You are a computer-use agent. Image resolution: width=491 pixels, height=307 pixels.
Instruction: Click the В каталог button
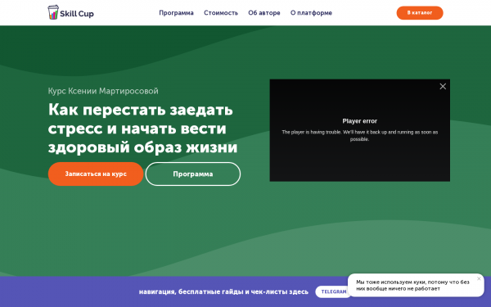click(420, 13)
